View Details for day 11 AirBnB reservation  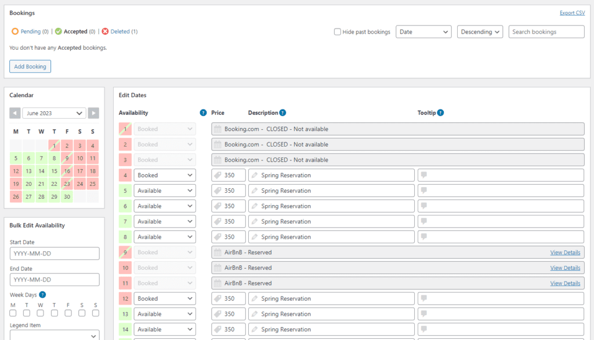point(565,283)
